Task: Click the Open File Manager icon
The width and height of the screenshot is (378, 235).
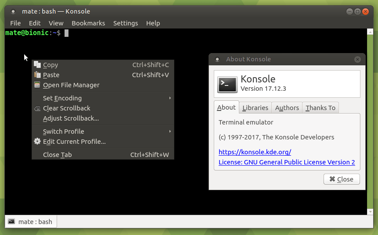Action: coord(37,85)
